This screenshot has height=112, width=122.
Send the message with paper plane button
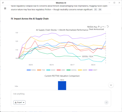(x=106, y=102)
